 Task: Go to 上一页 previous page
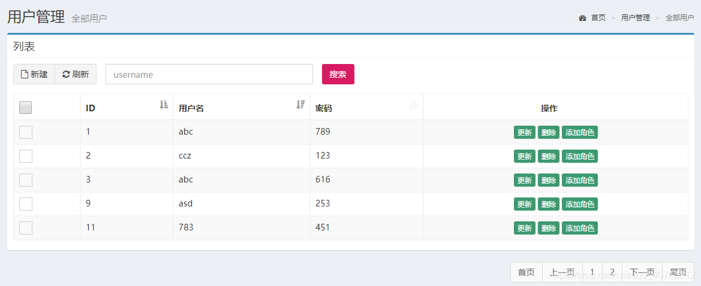[562, 272]
